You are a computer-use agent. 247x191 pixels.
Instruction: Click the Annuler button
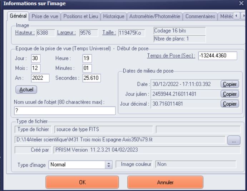click(165, 182)
